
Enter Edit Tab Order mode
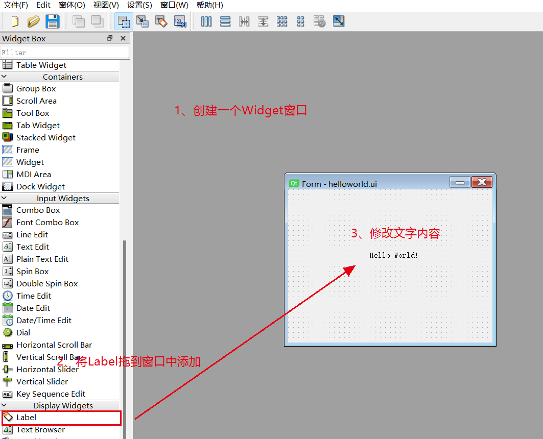point(180,21)
